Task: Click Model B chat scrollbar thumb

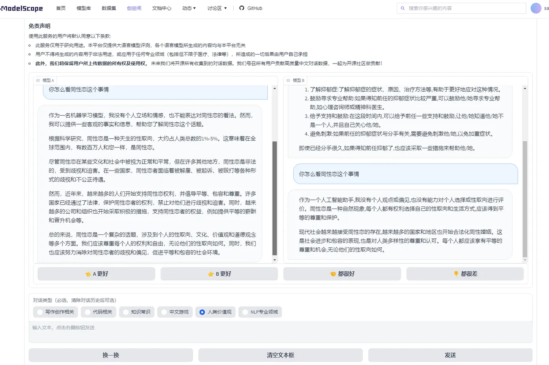Action: tap(525, 199)
